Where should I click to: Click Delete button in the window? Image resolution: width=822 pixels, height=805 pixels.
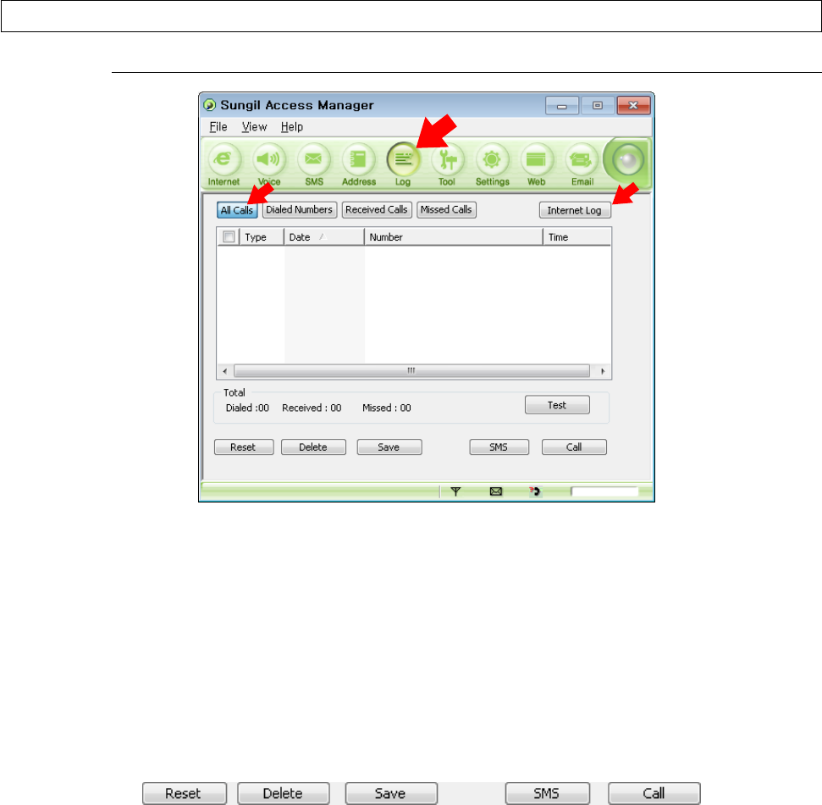click(313, 447)
